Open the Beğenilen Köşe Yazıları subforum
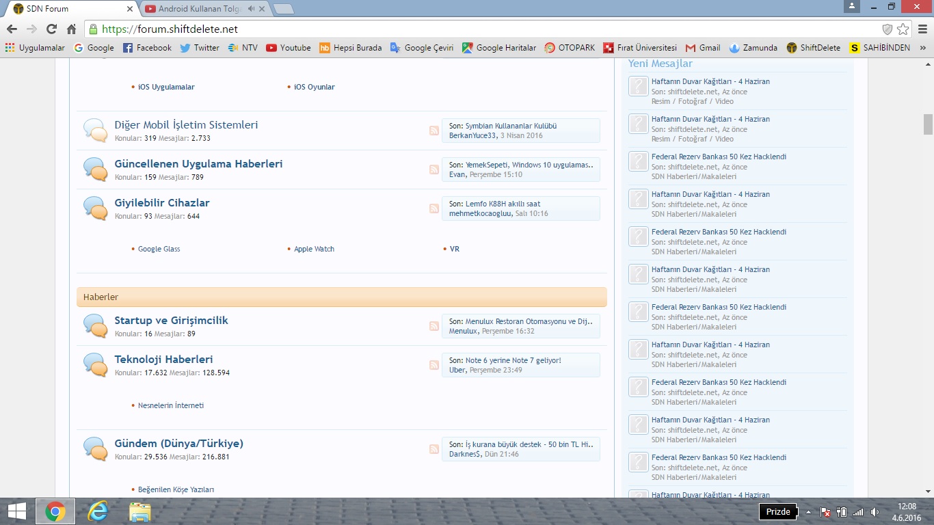This screenshot has height=525, width=934. click(176, 489)
